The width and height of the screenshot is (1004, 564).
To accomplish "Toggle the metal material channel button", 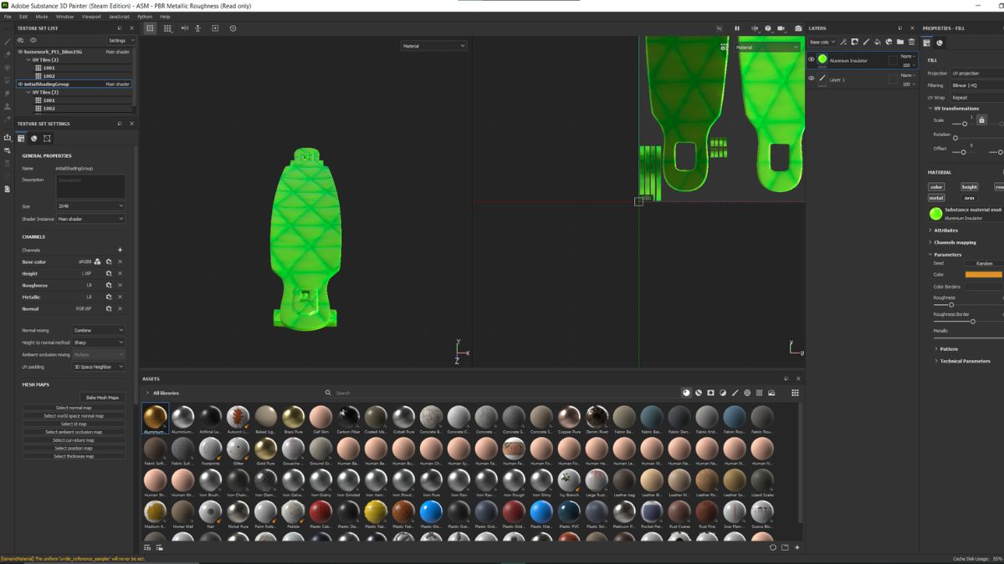I will pos(936,198).
